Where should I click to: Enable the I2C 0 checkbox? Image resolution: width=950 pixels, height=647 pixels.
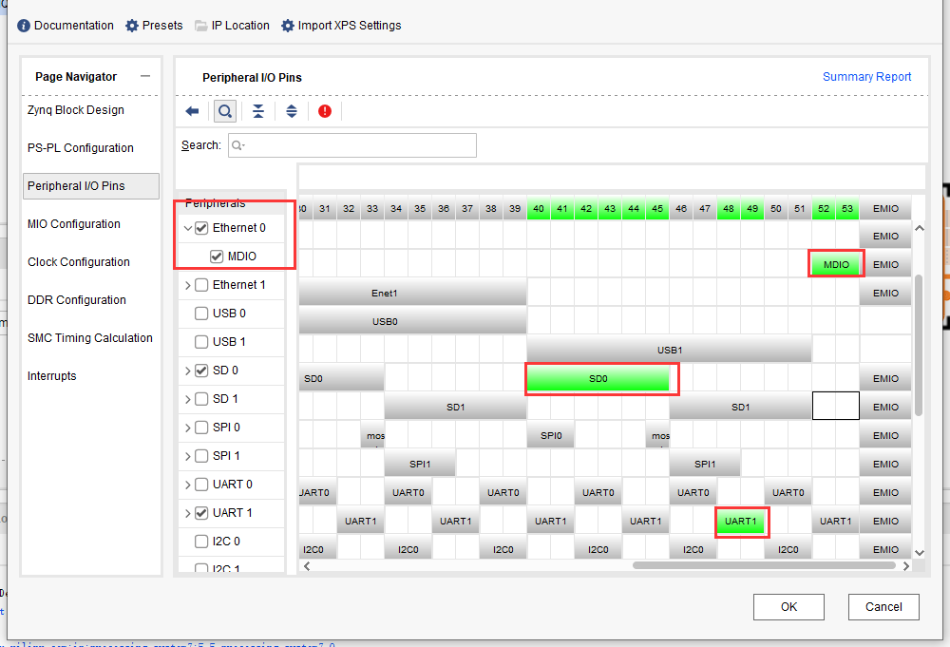click(x=201, y=541)
